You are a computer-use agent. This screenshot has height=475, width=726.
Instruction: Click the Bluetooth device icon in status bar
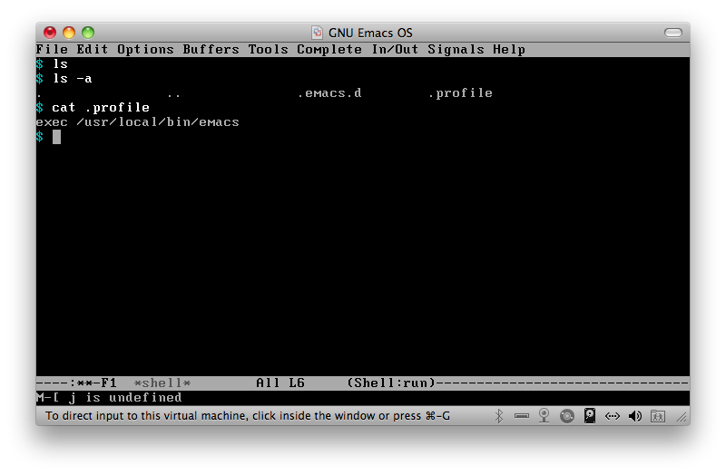498,416
